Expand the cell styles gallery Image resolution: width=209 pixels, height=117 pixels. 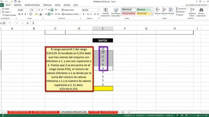152,15
